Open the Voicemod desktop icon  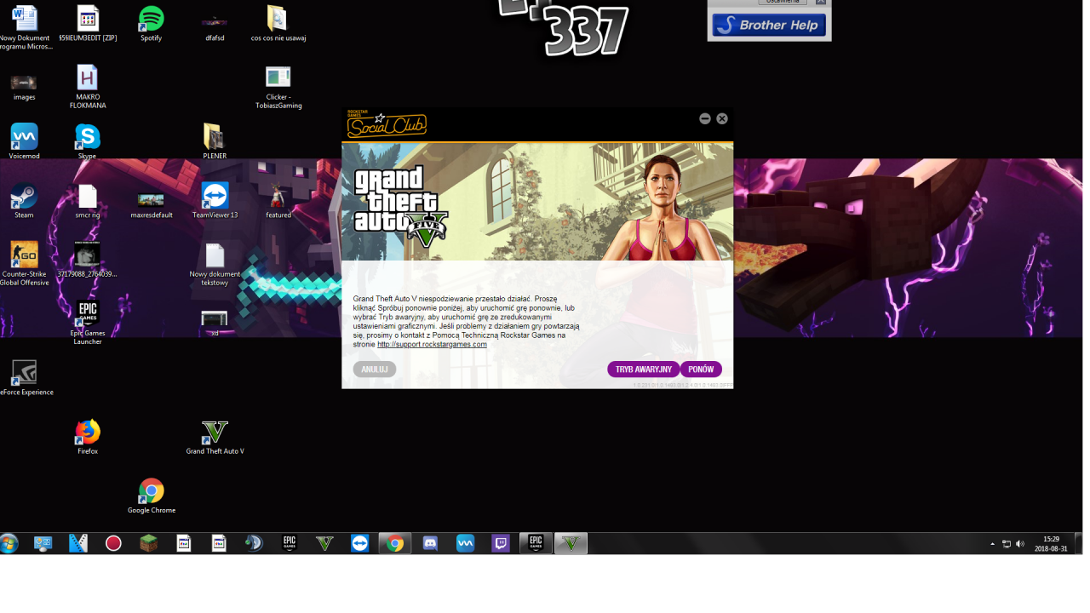[x=24, y=139]
